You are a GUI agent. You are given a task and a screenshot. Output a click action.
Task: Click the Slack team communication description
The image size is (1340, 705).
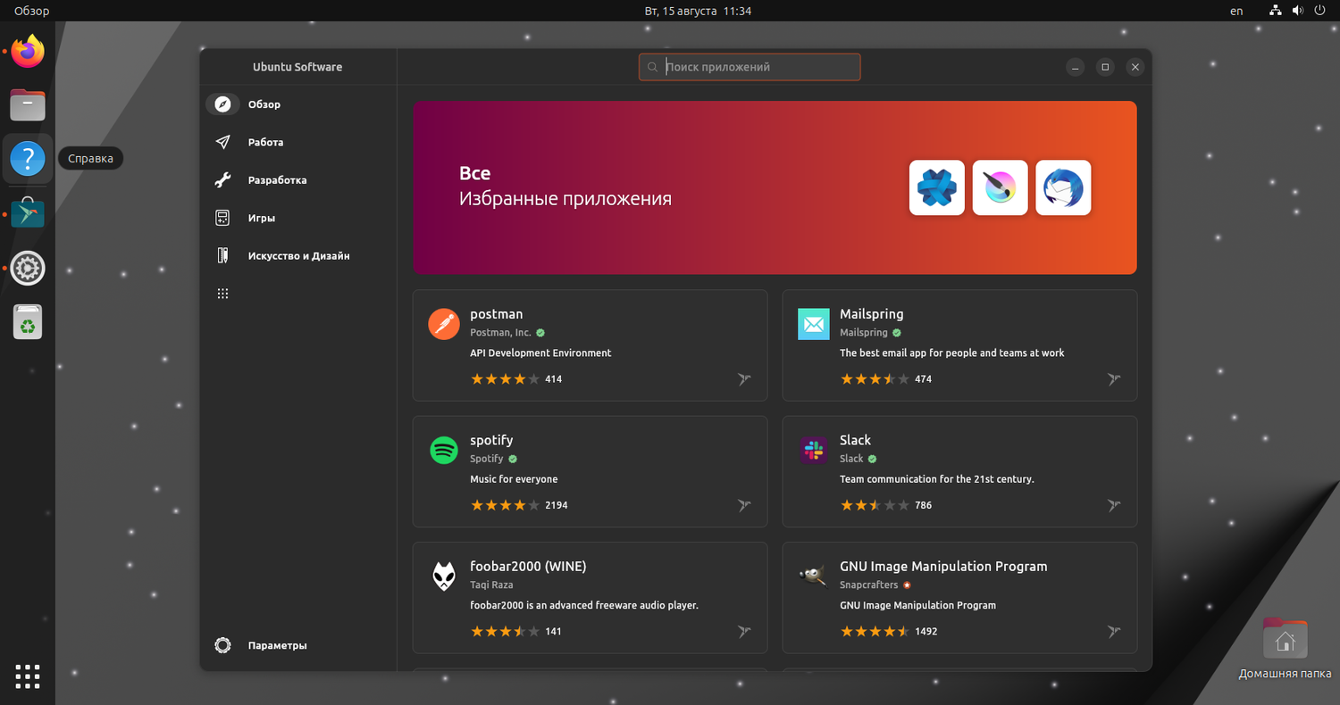coord(937,479)
